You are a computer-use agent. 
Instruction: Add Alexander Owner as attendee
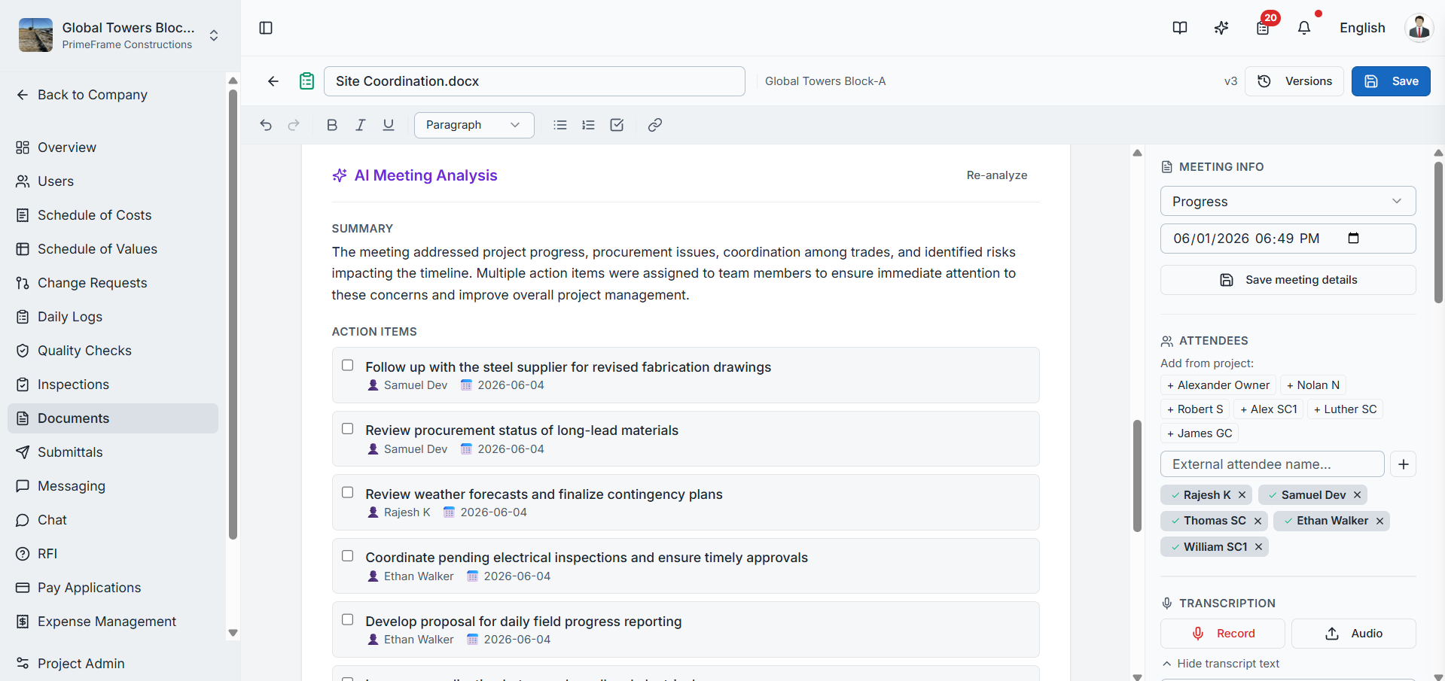click(x=1218, y=385)
